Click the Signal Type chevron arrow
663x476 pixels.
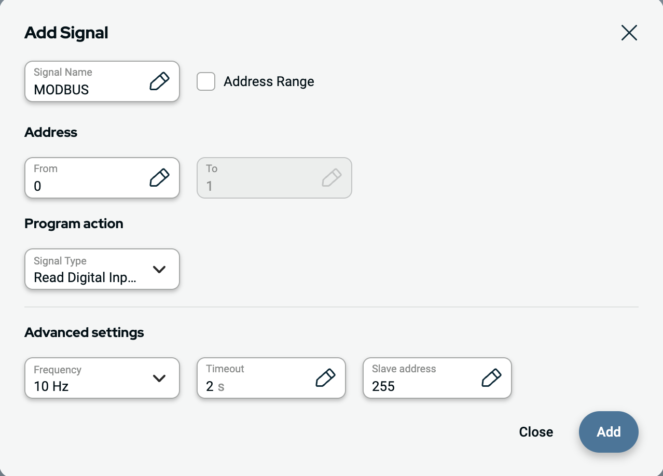159,269
